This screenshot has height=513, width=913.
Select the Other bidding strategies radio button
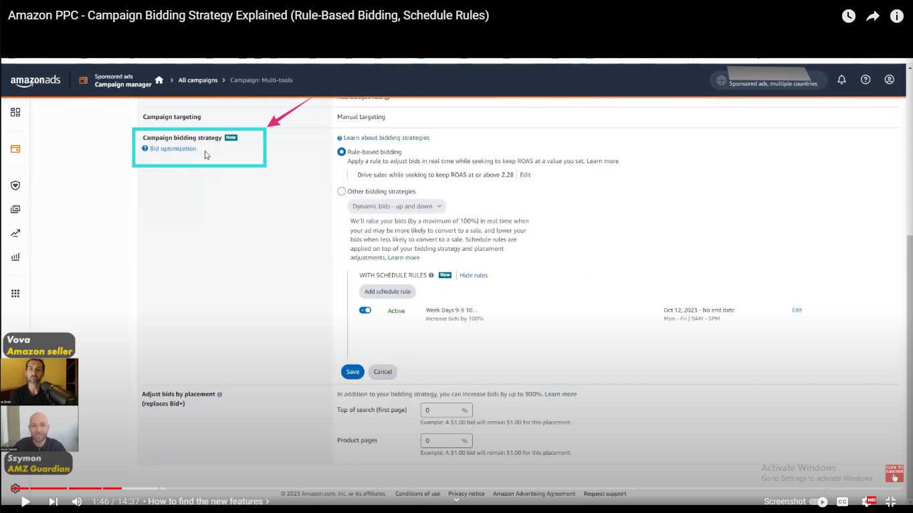(x=342, y=191)
